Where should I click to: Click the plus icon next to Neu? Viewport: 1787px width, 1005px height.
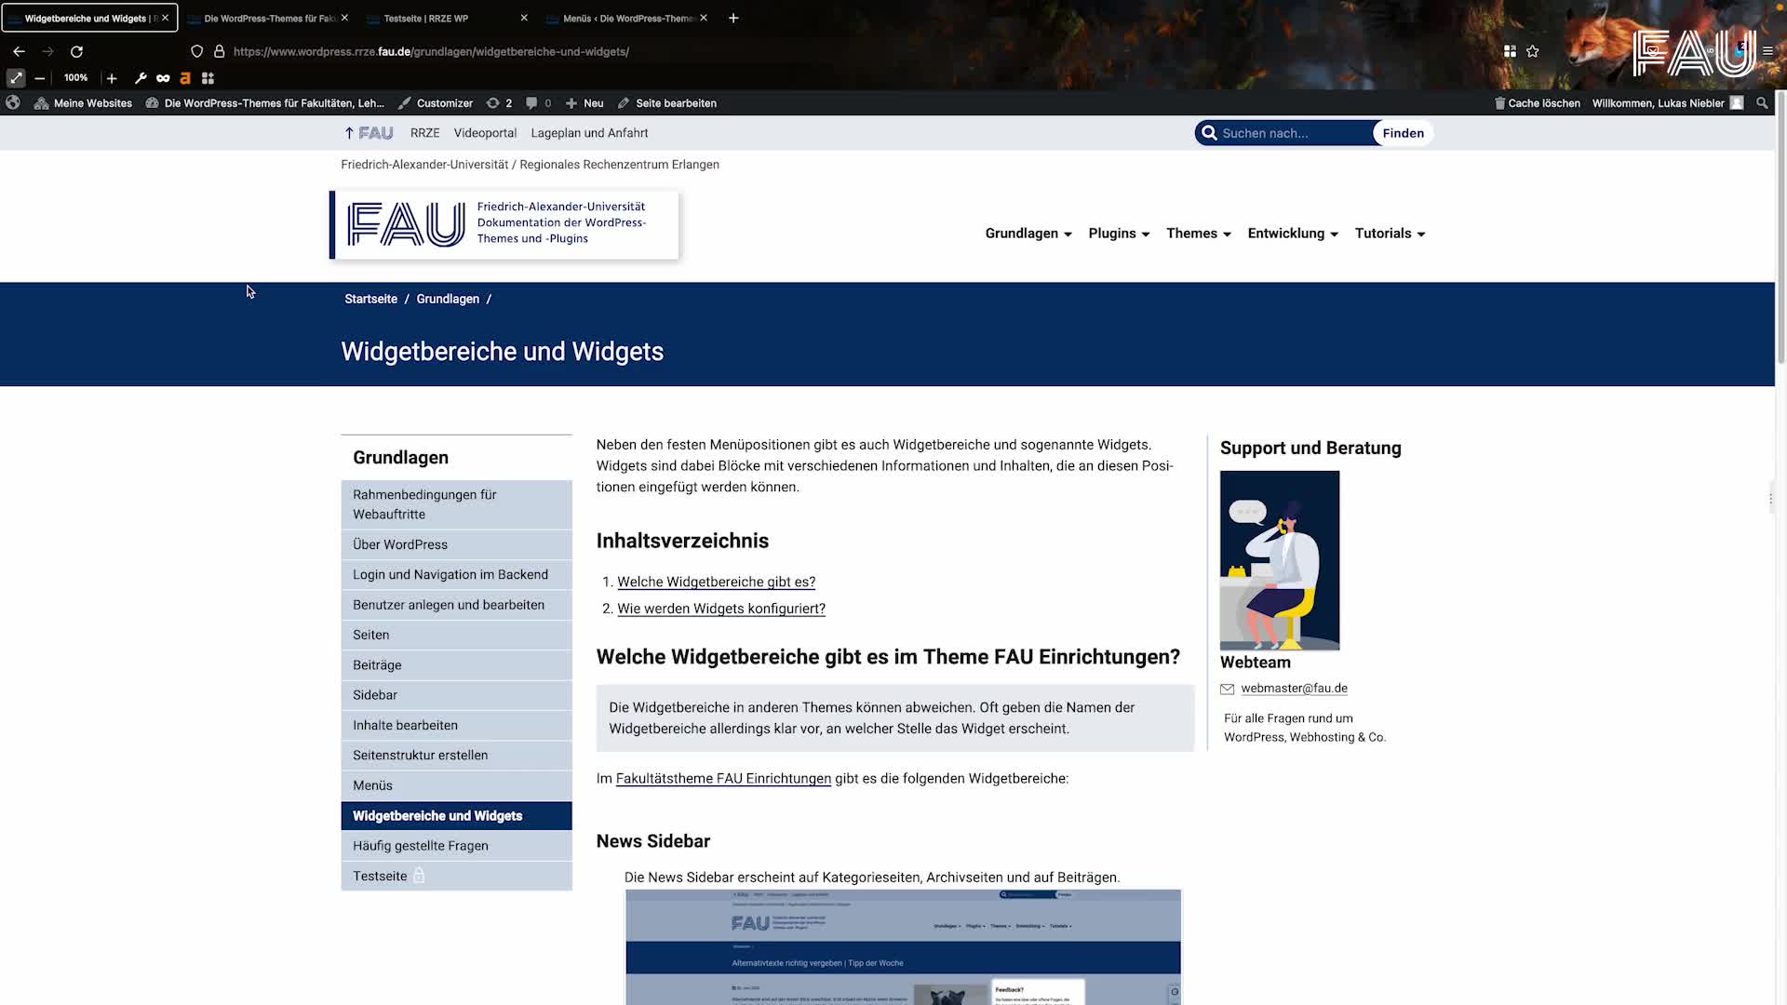571,103
